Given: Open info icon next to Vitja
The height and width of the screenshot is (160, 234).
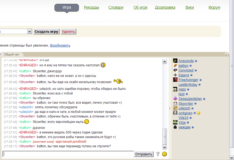Looking at the screenshot, I should click(x=188, y=123).
